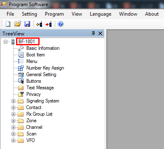This screenshot has width=164, height=149.
Task: Expand the Channel node
Action: pos(13,128)
